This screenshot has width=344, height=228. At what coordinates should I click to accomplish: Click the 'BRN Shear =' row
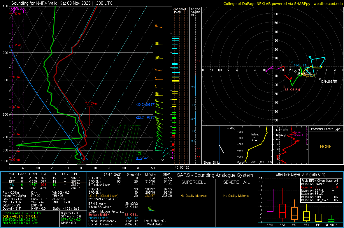point(113,204)
